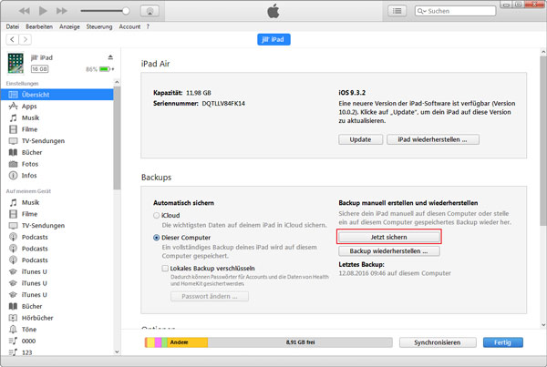Click the iPad wiederherstellen button
Viewport: 547px width, 367px height.
(x=432, y=139)
